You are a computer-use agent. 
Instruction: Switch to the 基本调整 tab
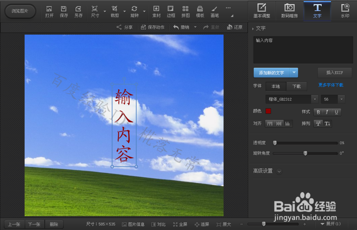pyautogui.click(x=262, y=11)
